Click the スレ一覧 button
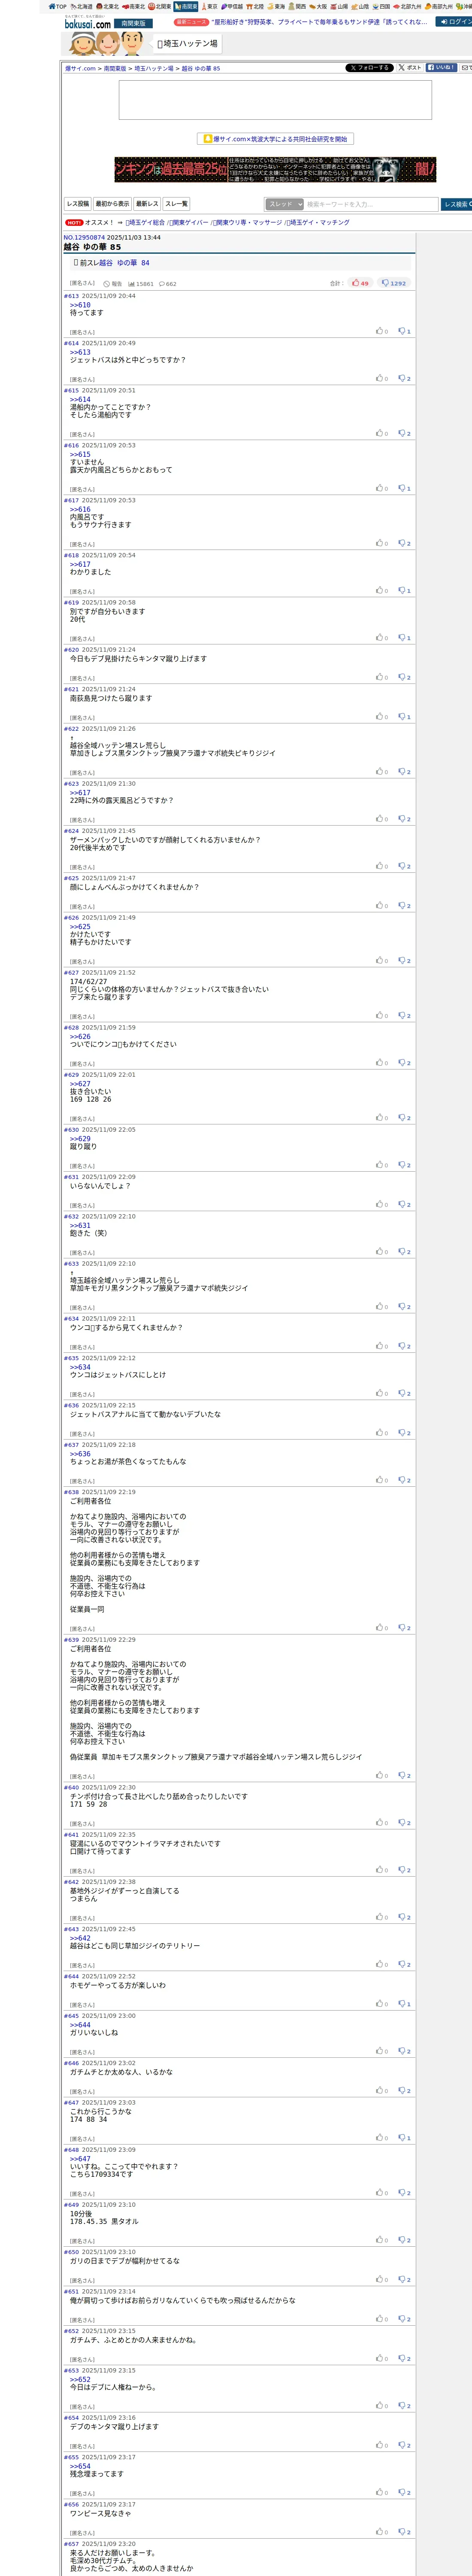Viewport: 472px width, 2576px height. tap(176, 204)
